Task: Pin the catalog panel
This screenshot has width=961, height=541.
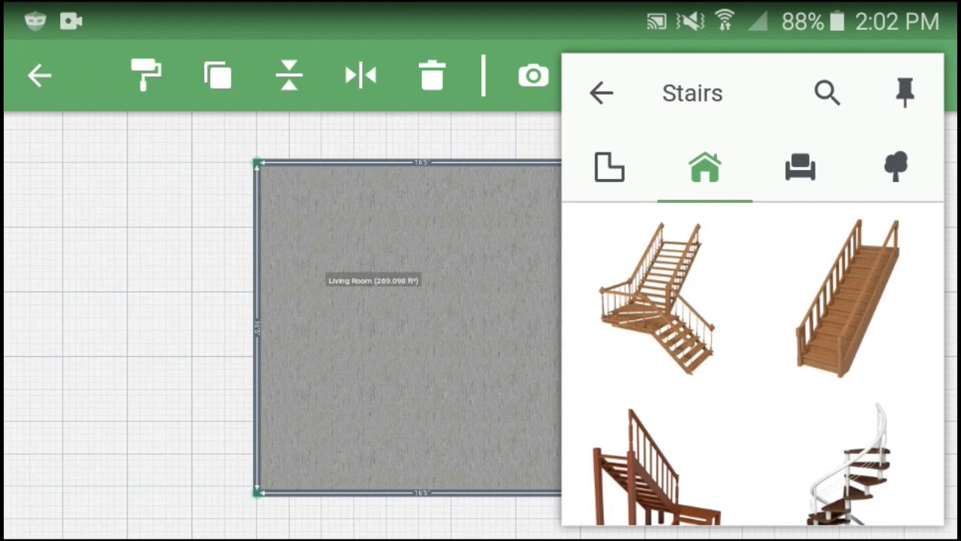Action: point(905,92)
